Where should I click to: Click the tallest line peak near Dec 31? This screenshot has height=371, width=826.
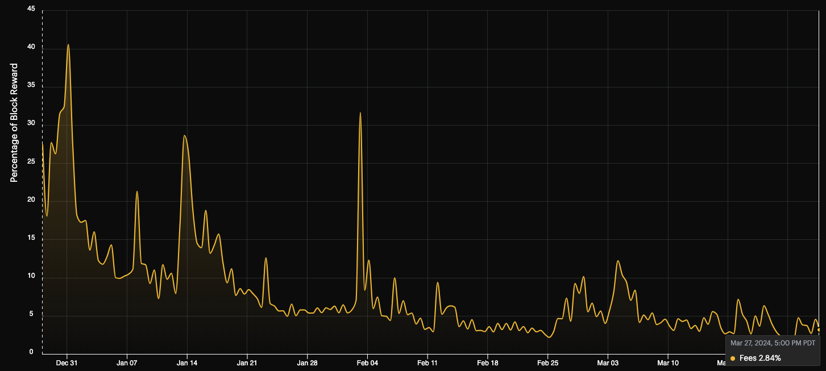[68, 45]
